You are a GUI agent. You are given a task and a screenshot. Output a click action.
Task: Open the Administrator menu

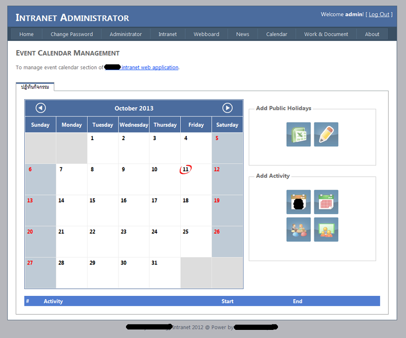click(x=126, y=34)
